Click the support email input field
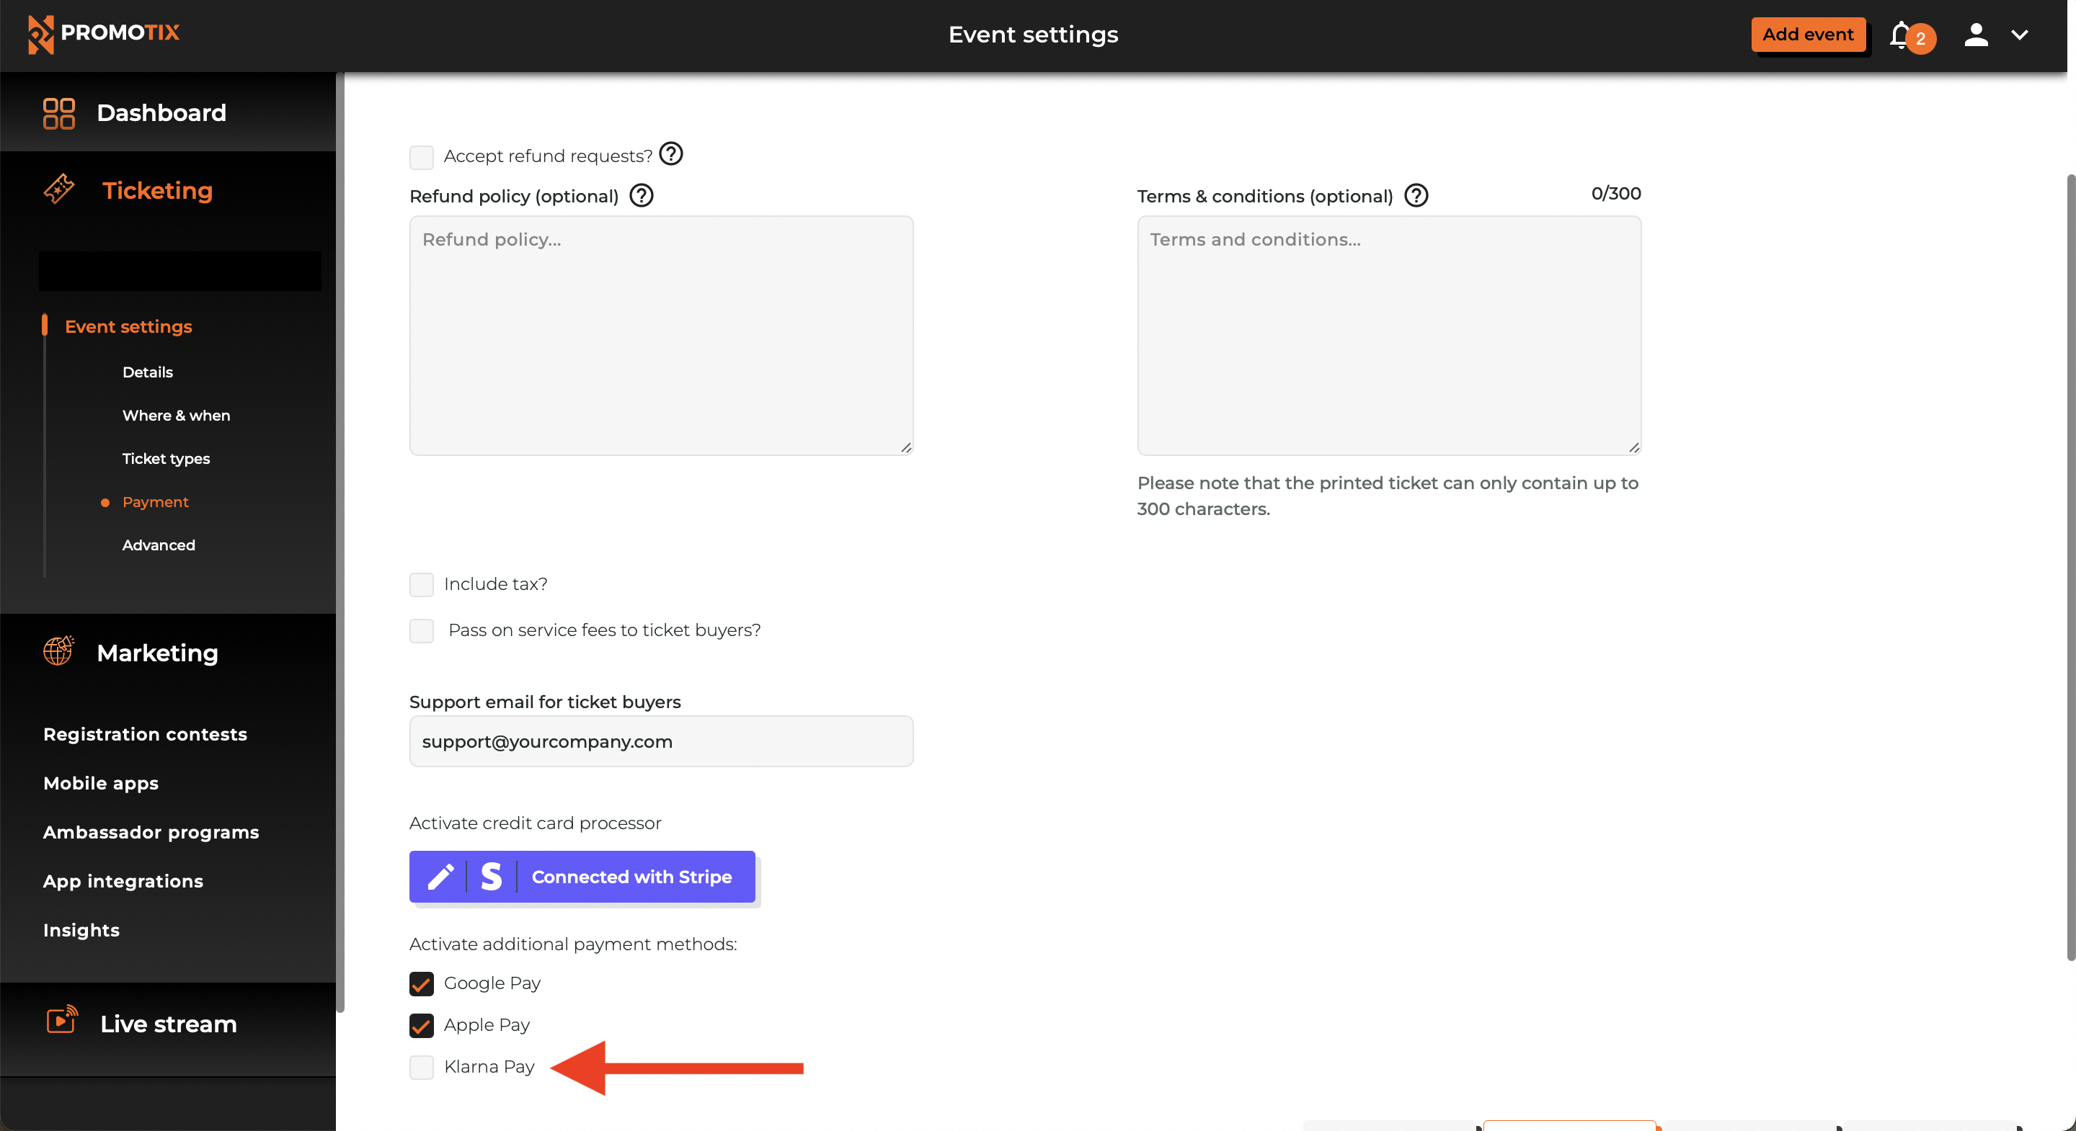The width and height of the screenshot is (2076, 1131). pyautogui.click(x=661, y=741)
